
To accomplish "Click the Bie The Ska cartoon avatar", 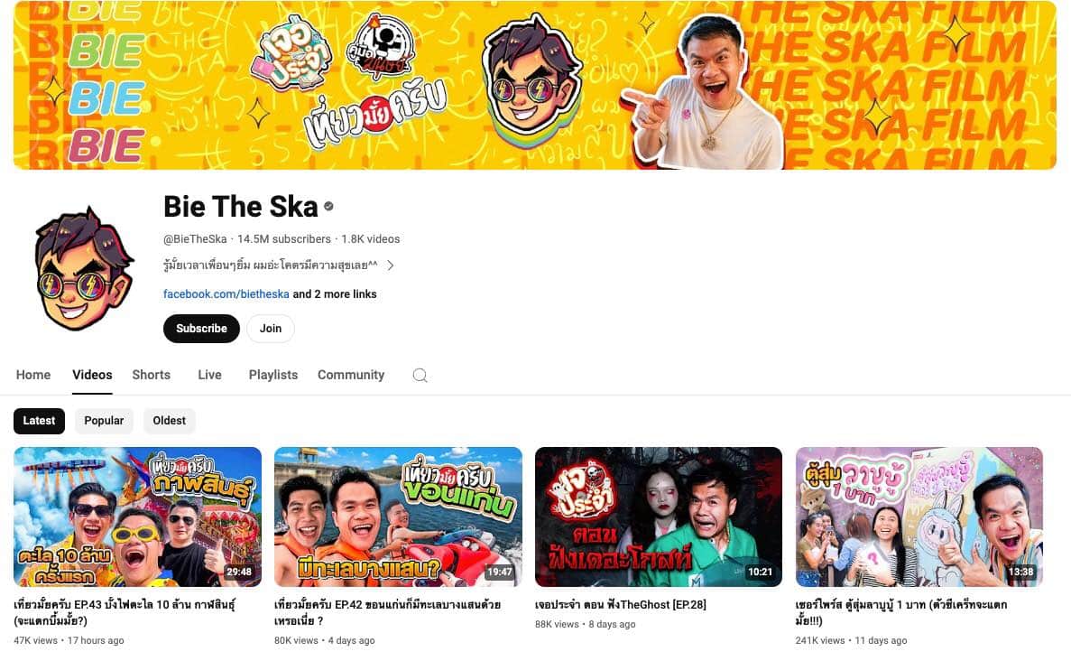I will click(x=85, y=268).
